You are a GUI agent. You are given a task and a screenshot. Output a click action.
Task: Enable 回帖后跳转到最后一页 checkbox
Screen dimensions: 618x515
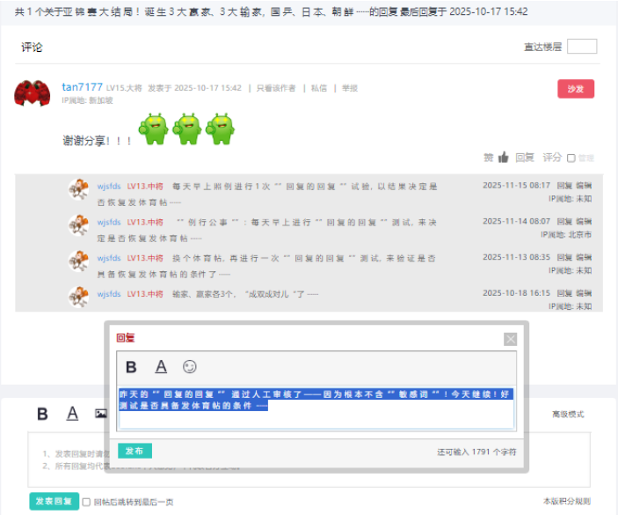coord(86,502)
